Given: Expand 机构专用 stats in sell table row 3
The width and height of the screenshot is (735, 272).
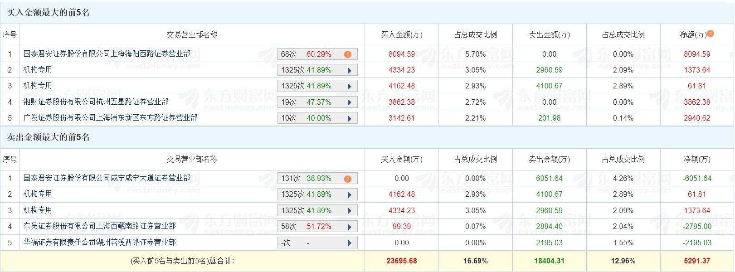Looking at the screenshot, I should pyautogui.click(x=350, y=211).
